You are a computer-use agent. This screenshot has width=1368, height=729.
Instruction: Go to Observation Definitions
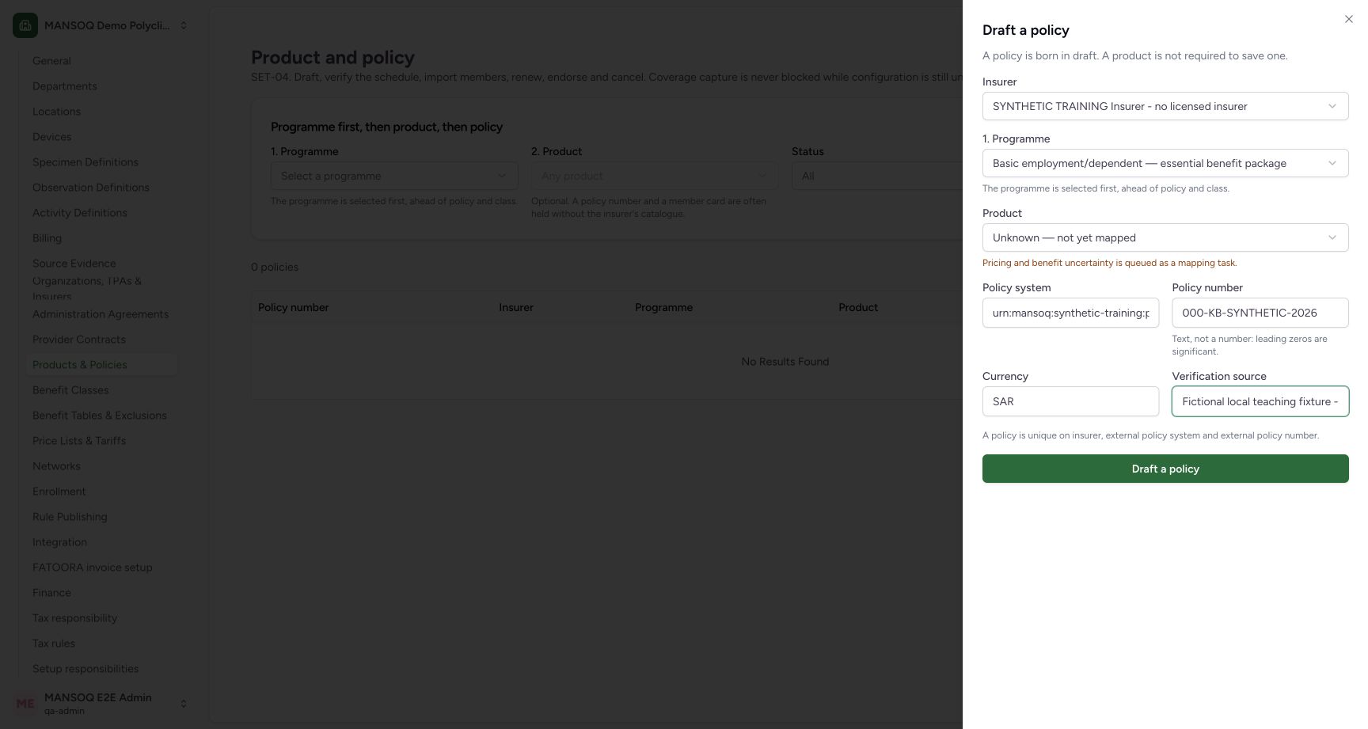point(91,188)
